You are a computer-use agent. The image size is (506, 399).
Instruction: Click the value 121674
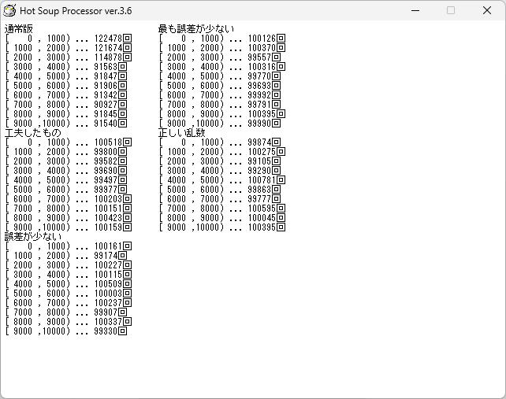point(108,48)
